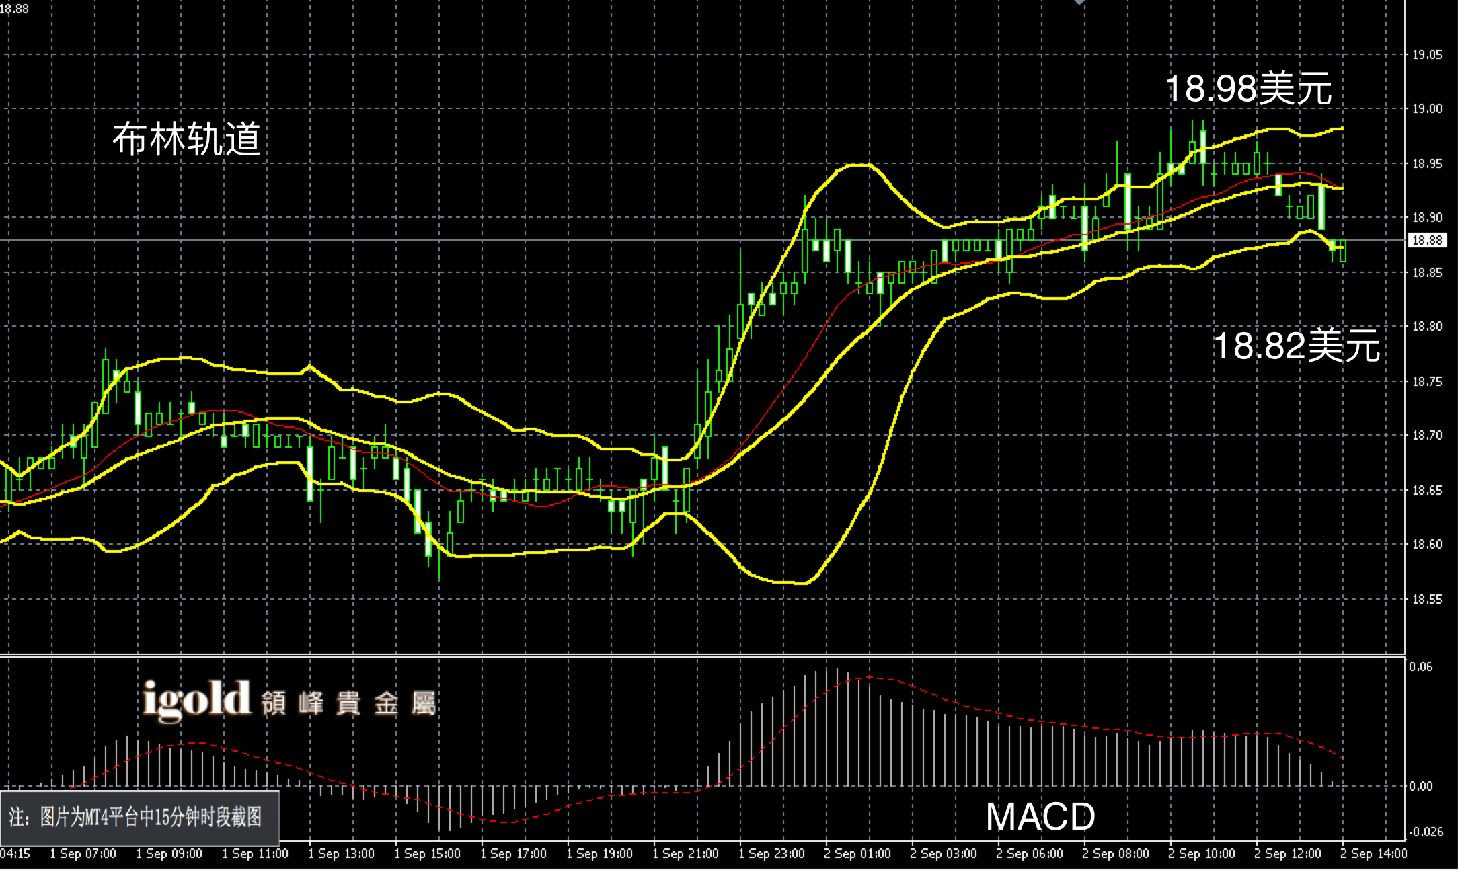Click the 19.00 price scale label
Viewport: 1458px width, 870px height.
coord(1426,108)
